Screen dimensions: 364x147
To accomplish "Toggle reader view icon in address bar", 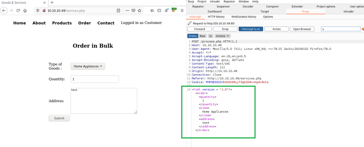I will 118,11.
